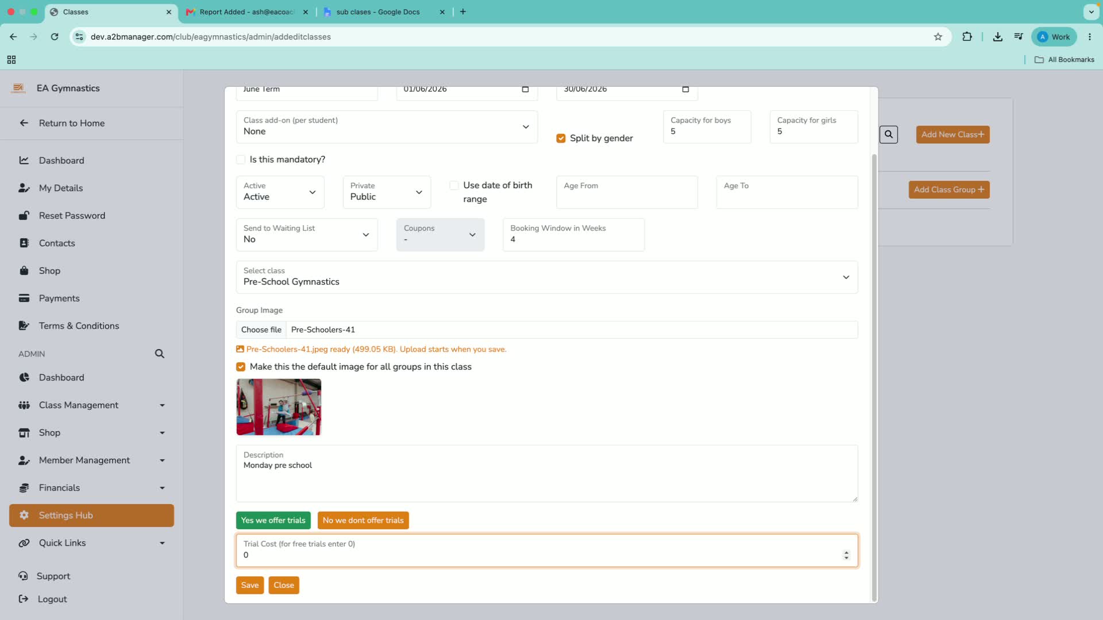Open Private/Public dropdown
Viewport: 1103px width, 620px height.
[387, 192]
